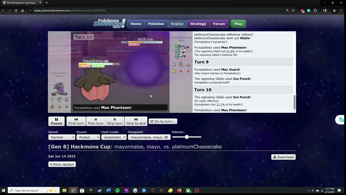Click the green Play button
The height and width of the screenshot is (195, 346).
(238, 24)
